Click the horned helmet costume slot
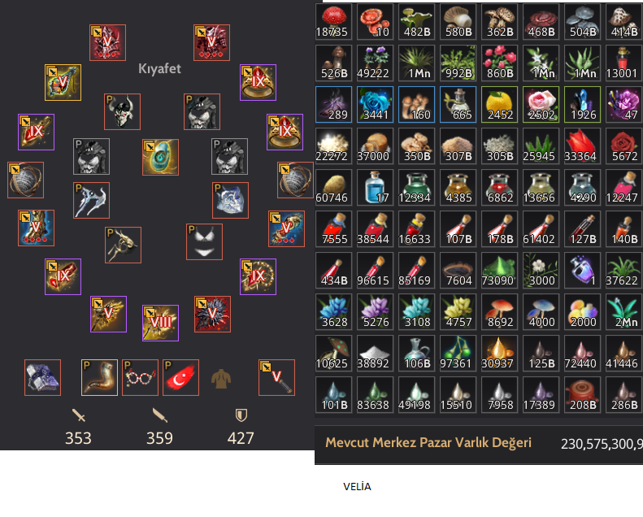 (122, 112)
